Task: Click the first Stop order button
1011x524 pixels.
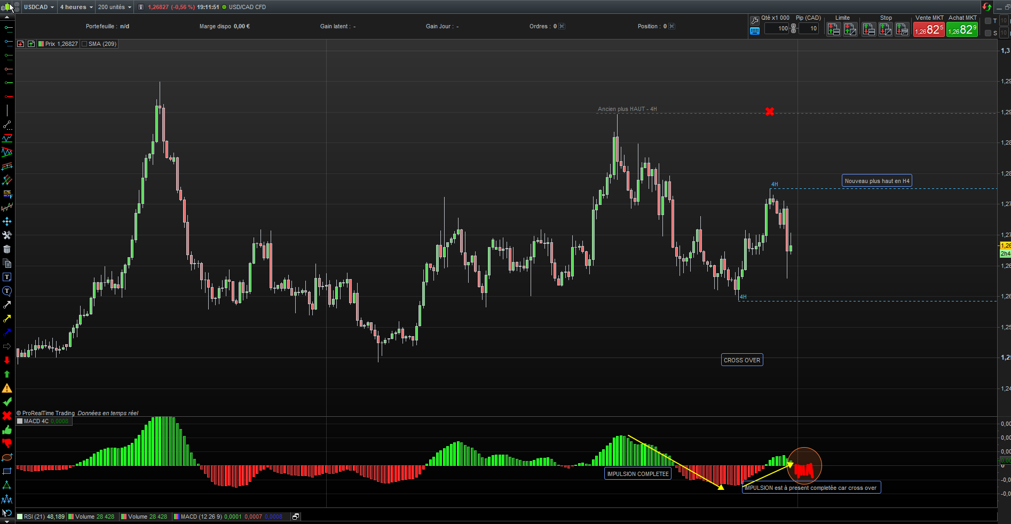Action: point(869,29)
